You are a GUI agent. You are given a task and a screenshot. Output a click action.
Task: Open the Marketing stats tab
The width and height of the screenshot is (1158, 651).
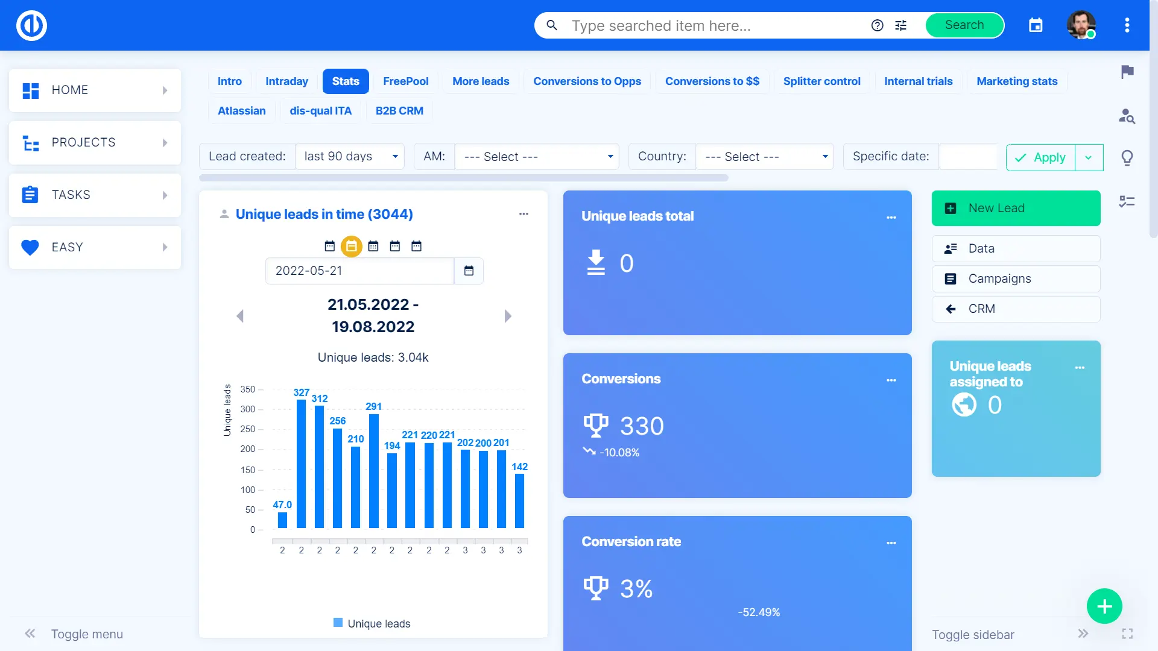pos(1017,81)
